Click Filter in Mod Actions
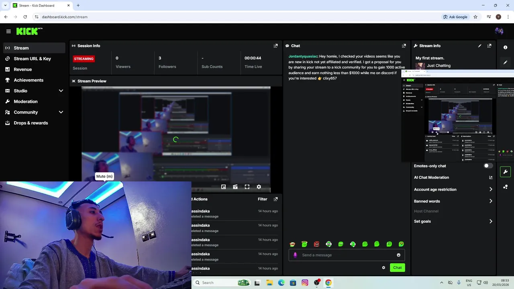 pos(262,199)
